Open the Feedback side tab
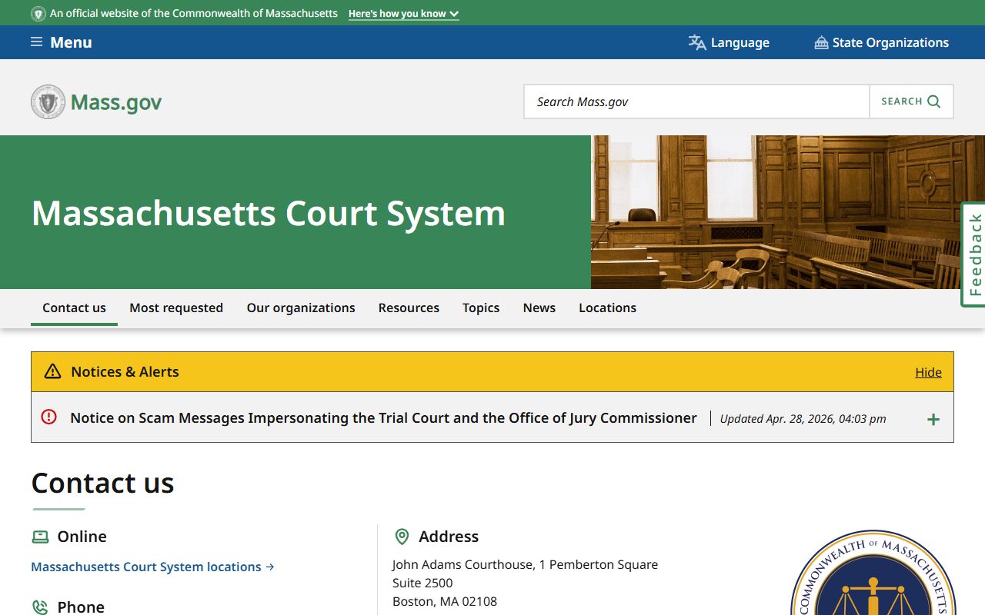Screen dimensions: 985x615 pyautogui.click(x=974, y=254)
